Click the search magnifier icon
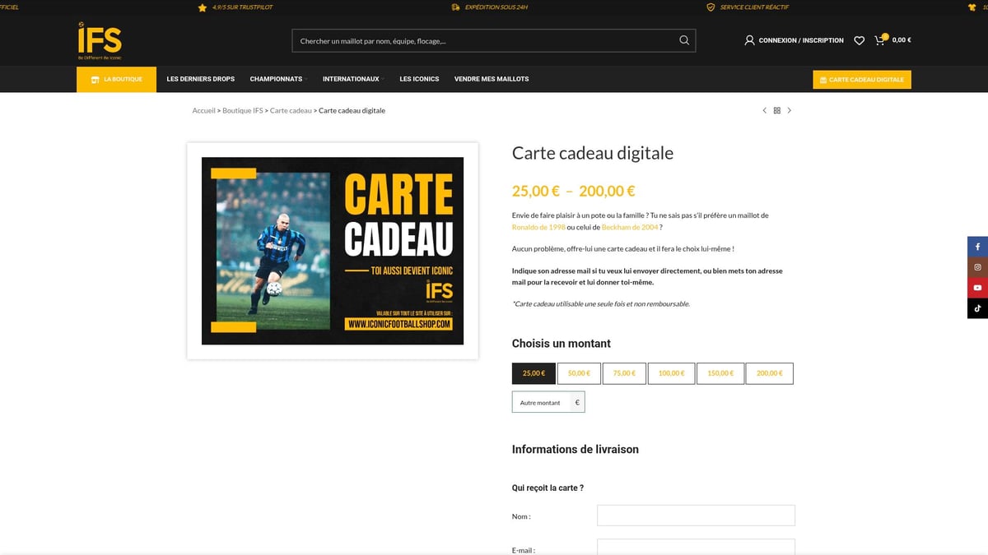Image resolution: width=988 pixels, height=555 pixels. click(x=684, y=40)
